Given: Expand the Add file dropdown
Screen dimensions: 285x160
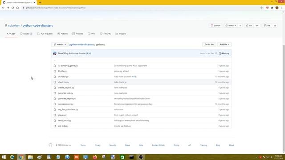Looking at the screenshot, I should tap(224, 44).
